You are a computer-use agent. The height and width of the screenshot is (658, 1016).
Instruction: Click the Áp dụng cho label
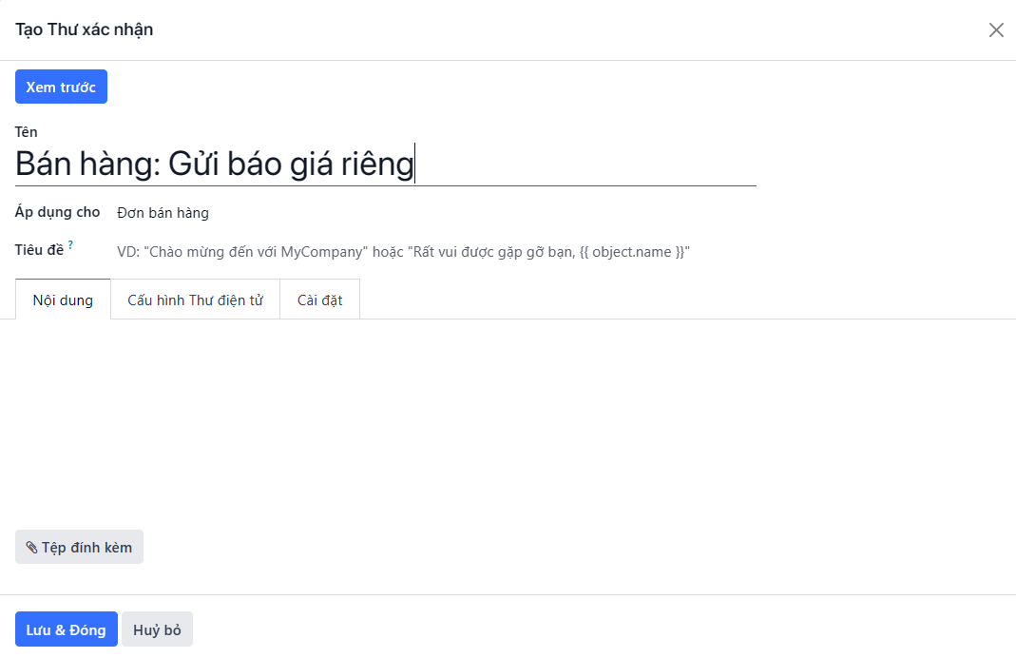point(57,212)
